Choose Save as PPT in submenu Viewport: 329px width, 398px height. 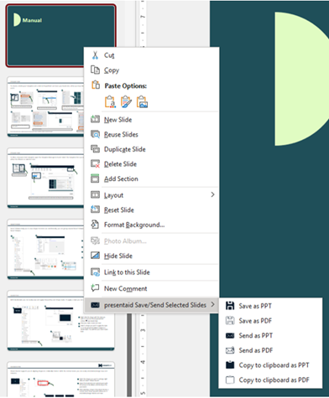click(x=270, y=306)
